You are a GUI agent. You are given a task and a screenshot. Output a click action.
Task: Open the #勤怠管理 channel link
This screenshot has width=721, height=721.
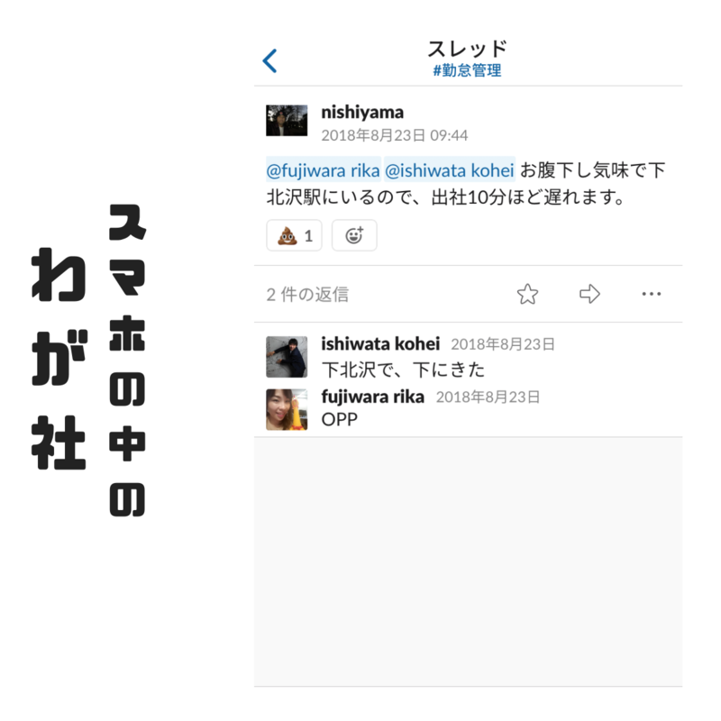(x=467, y=71)
